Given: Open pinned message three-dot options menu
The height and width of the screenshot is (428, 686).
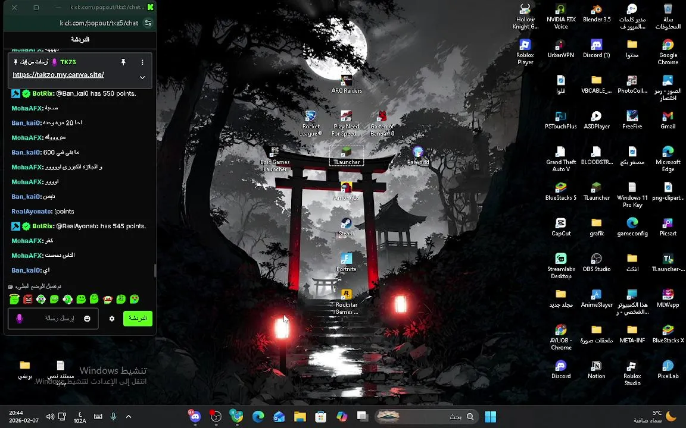Looking at the screenshot, I should [142, 62].
